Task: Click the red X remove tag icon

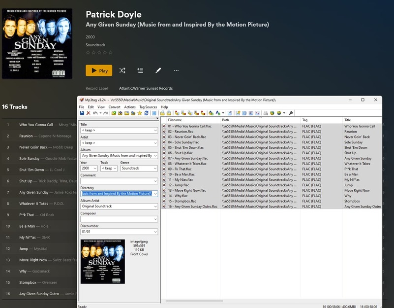Action: click(89, 113)
